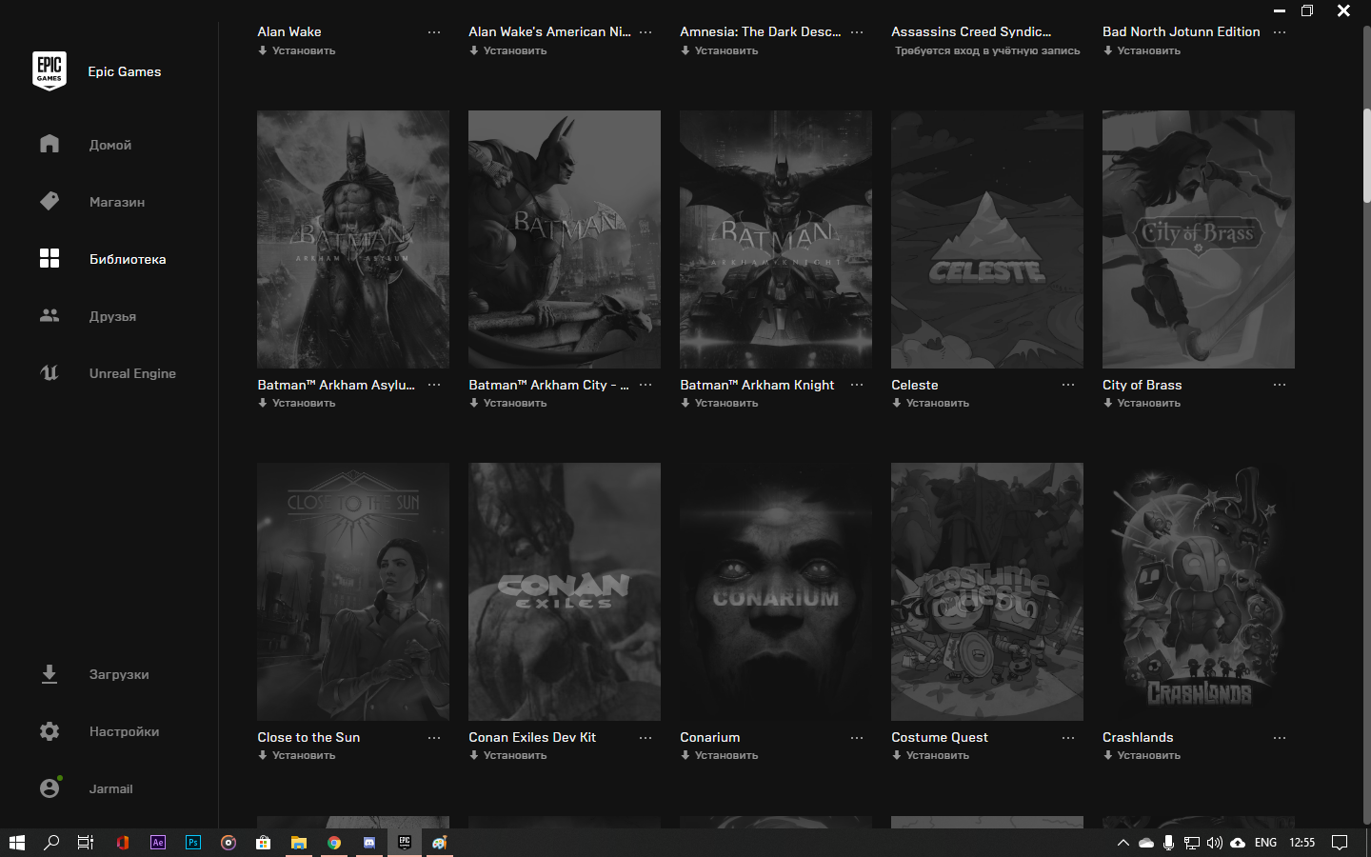Open Friends via the people icon
Image resolution: width=1371 pixels, height=857 pixels.
point(50,315)
